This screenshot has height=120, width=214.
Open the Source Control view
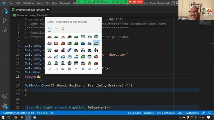[5, 20]
